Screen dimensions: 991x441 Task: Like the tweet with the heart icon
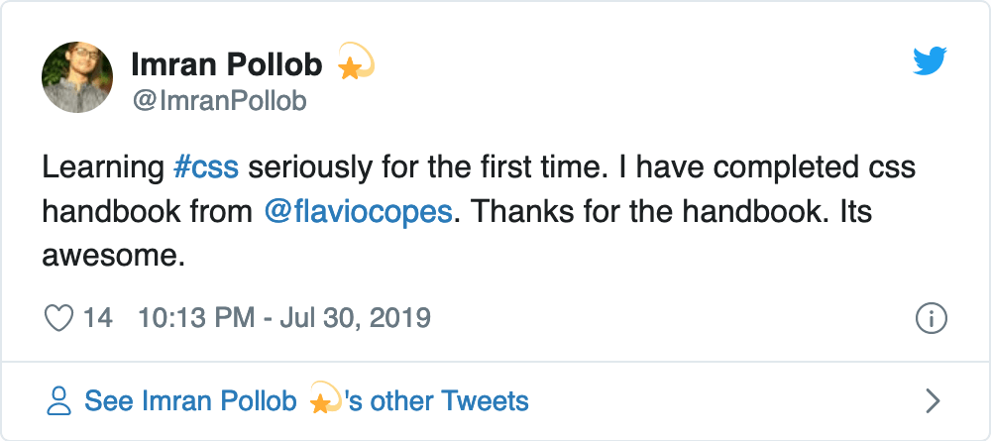tap(59, 318)
